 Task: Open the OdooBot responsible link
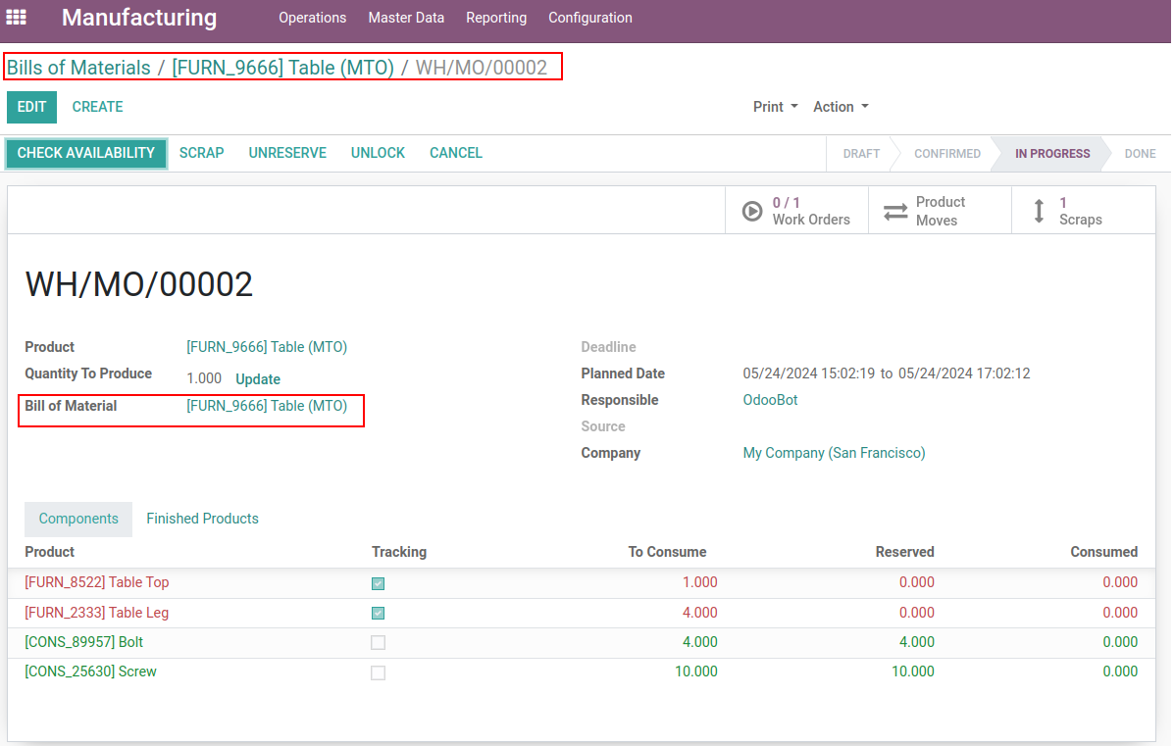click(x=770, y=400)
